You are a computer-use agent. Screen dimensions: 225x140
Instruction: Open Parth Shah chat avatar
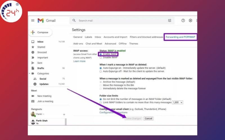pos(33,122)
